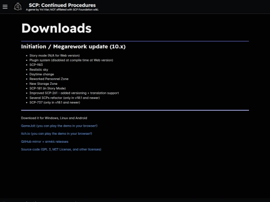
Task: Select the Initiation / Megarework update heading
Action: 73,46
